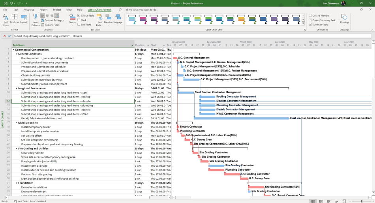Select 'Detail, fabricate and deliver steel' row

[41, 118]
